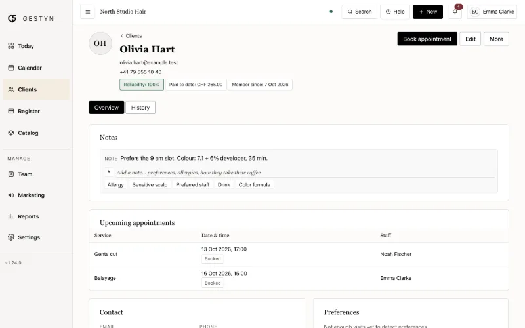Open notifications bell with badge

455,12
